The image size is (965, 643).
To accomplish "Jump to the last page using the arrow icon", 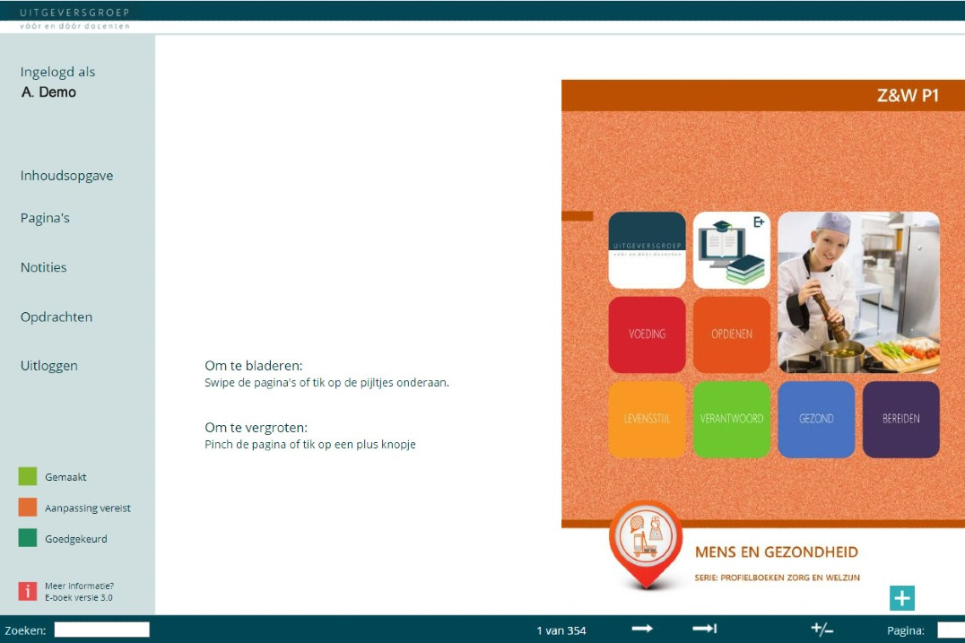I will click(x=703, y=630).
